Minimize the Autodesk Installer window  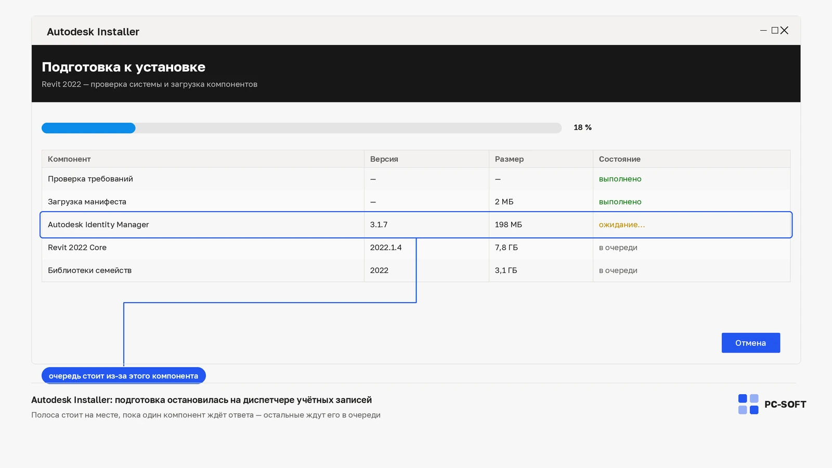pos(763,31)
